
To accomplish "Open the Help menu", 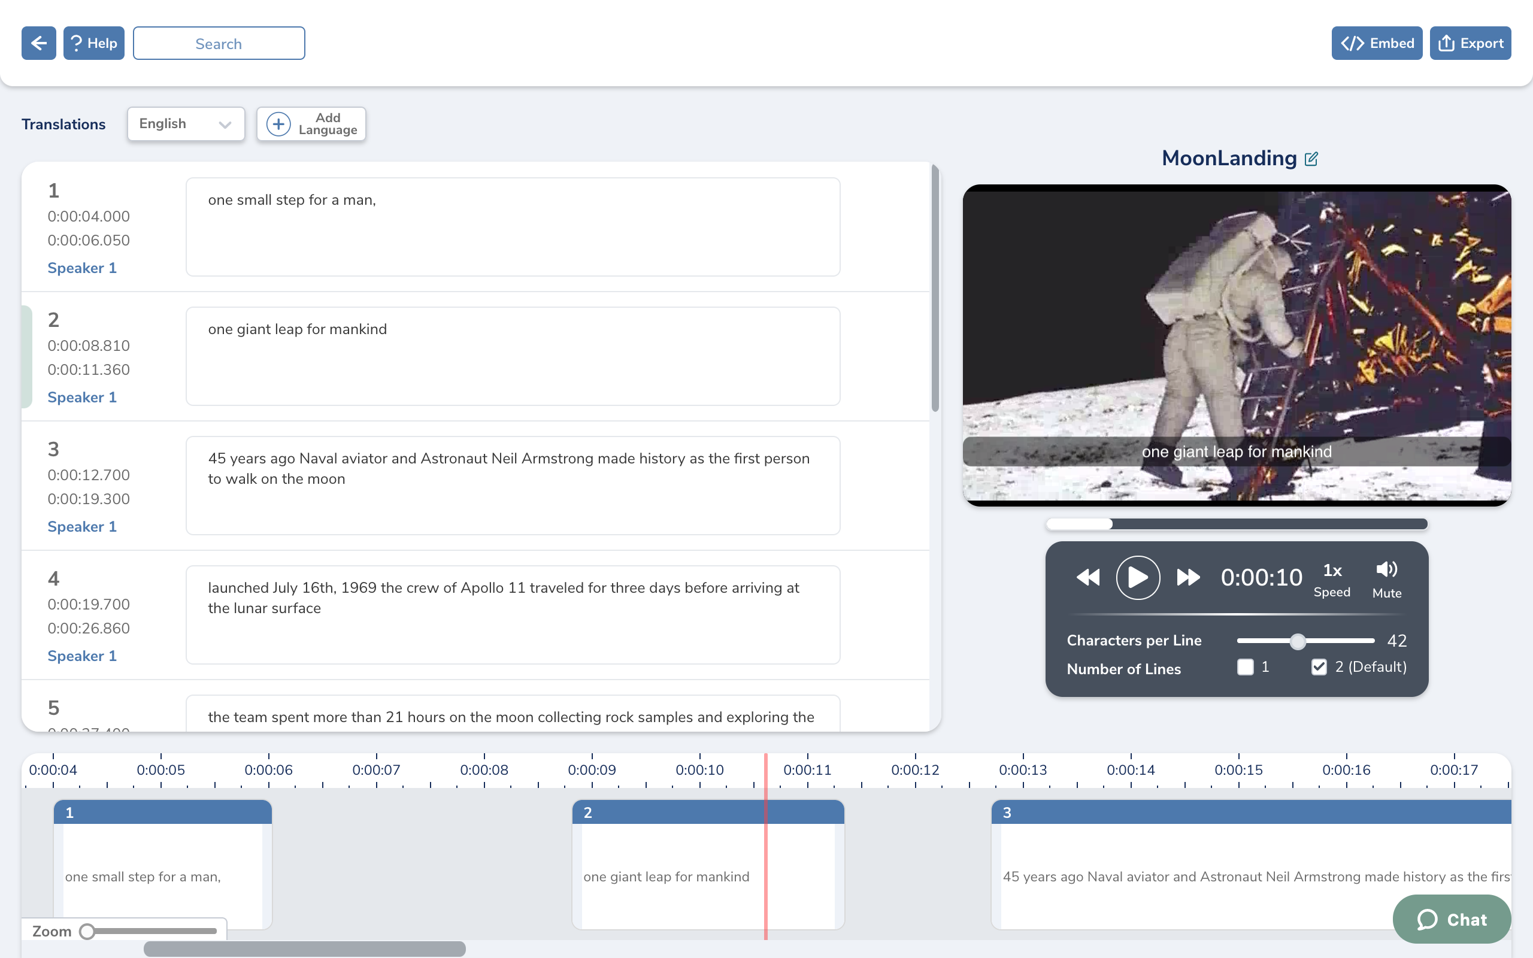I will coord(94,43).
